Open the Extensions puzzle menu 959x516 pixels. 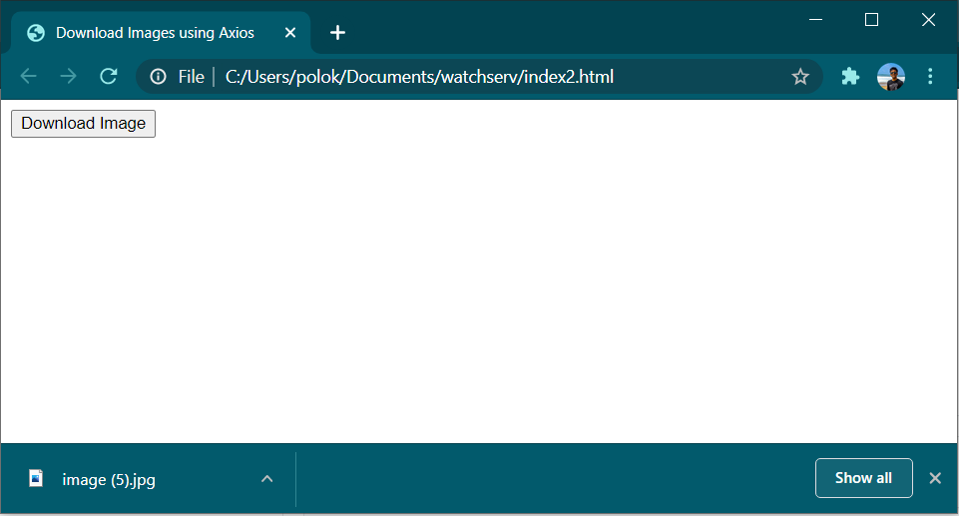click(850, 77)
